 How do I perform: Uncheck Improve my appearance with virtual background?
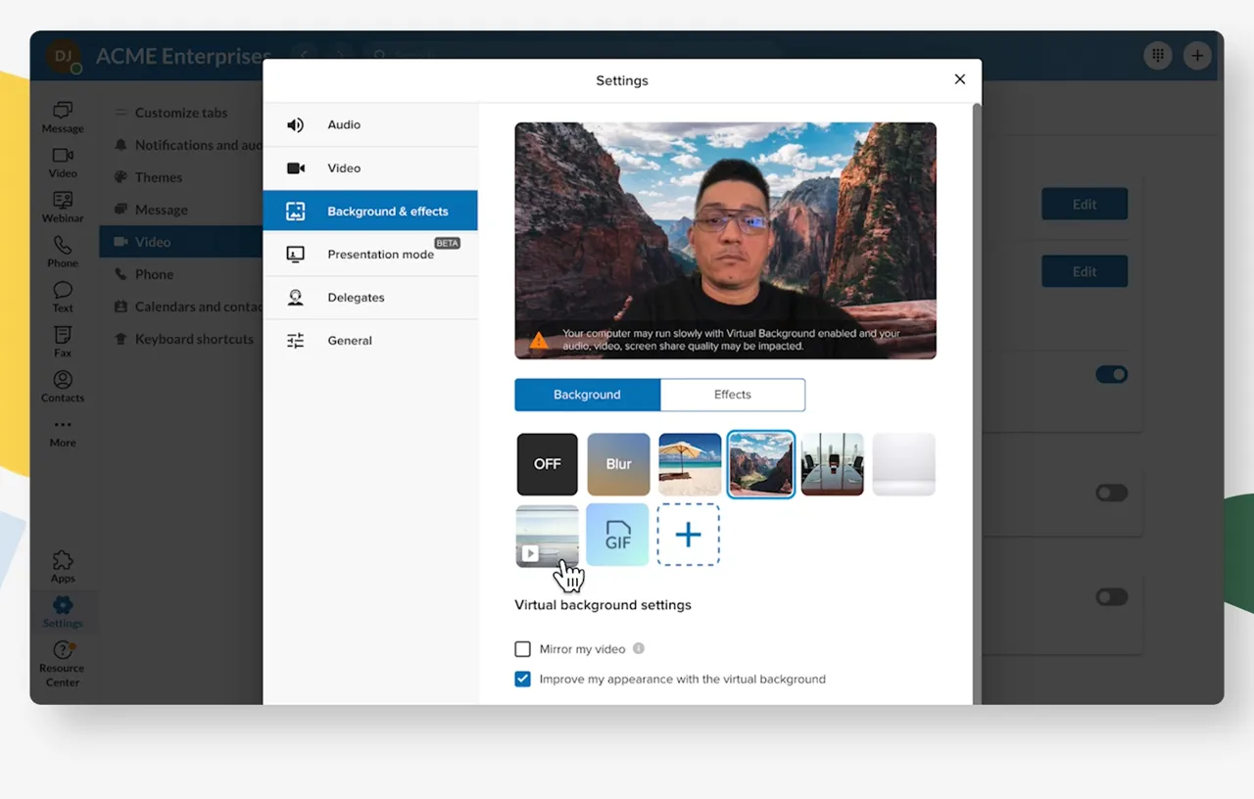[523, 679]
